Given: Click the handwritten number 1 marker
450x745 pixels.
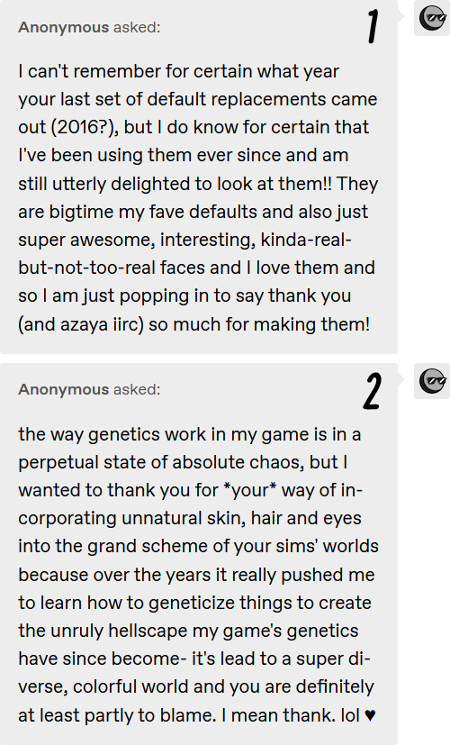Looking at the screenshot, I should [x=373, y=27].
